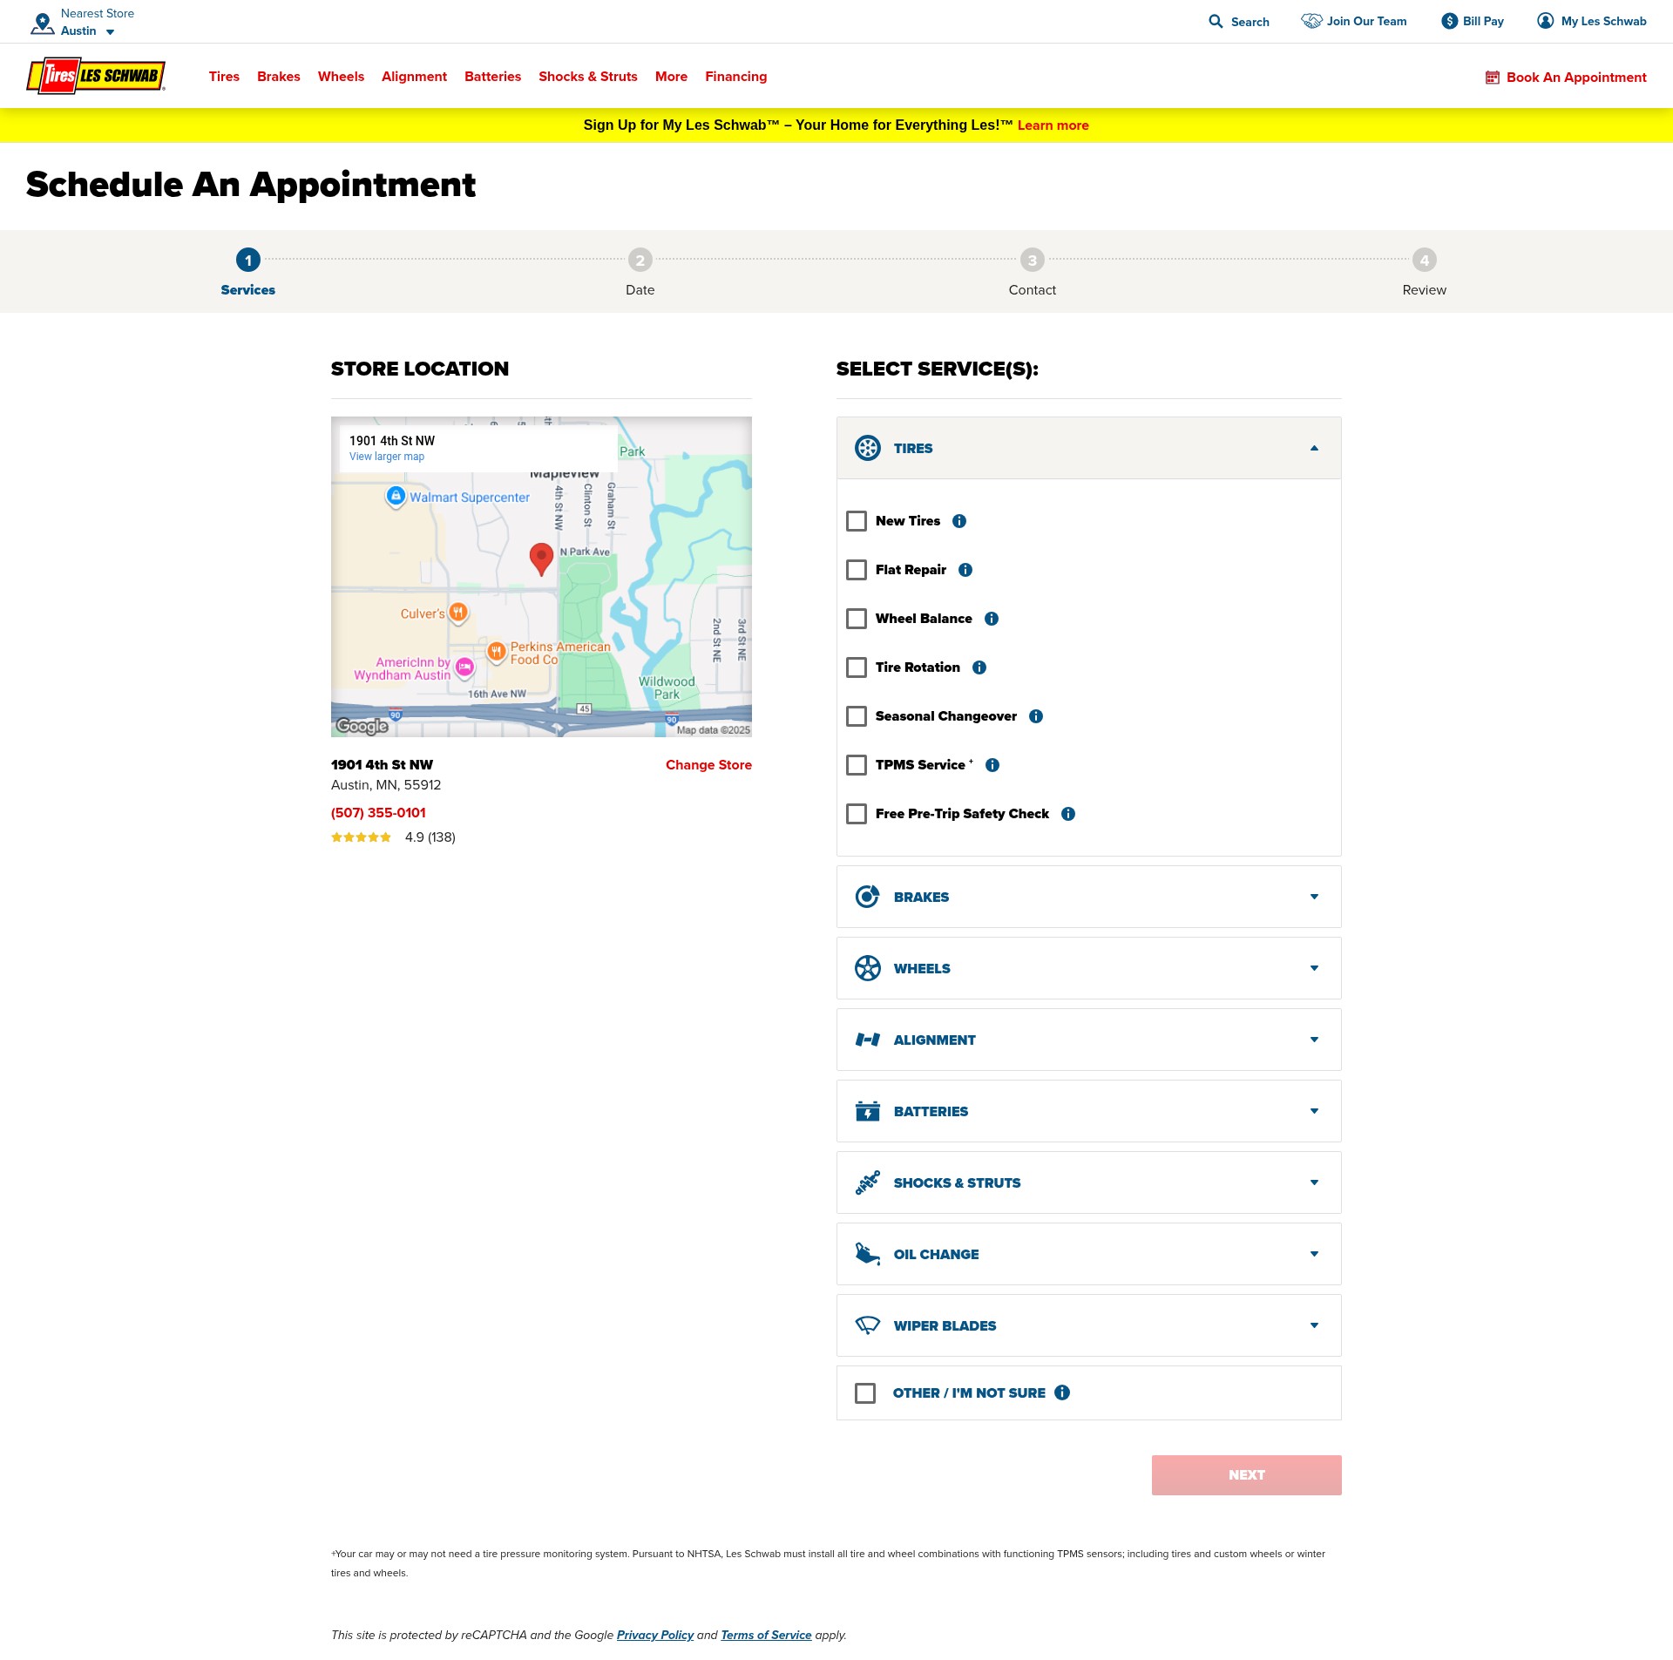Click the Brakes category disc icon
1673x1660 pixels.
[868, 897]
